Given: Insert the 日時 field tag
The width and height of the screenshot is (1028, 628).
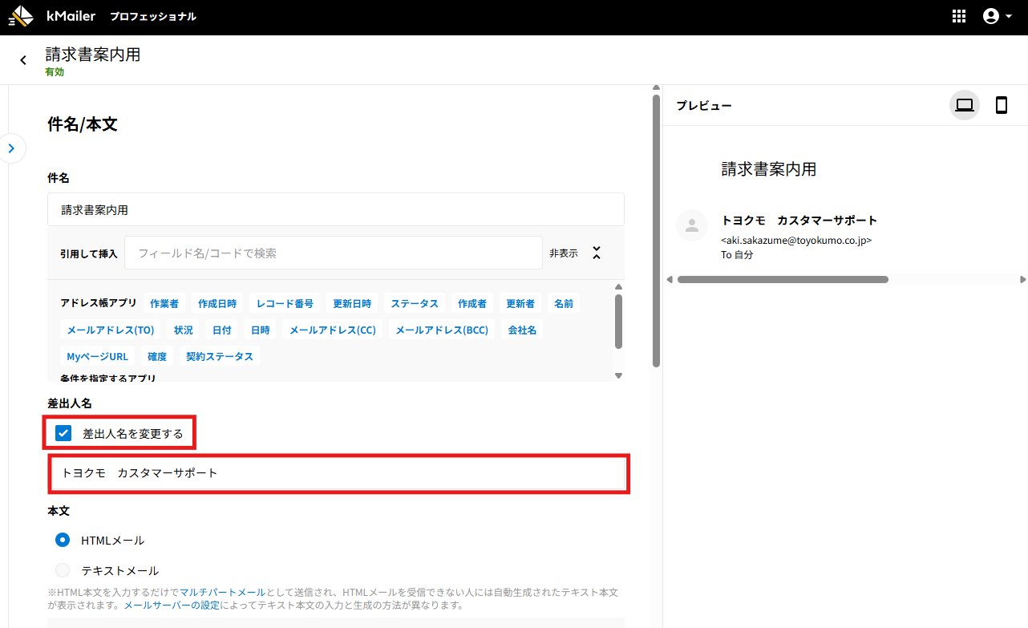Looking at the screenshot, I should (x=261, y=330).
